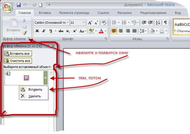Screen dimensions: 190x134
Task: Click the bulleted list icon
Action: pos(115,23)
